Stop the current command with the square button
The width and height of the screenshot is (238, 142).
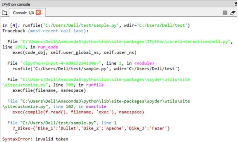225,12
